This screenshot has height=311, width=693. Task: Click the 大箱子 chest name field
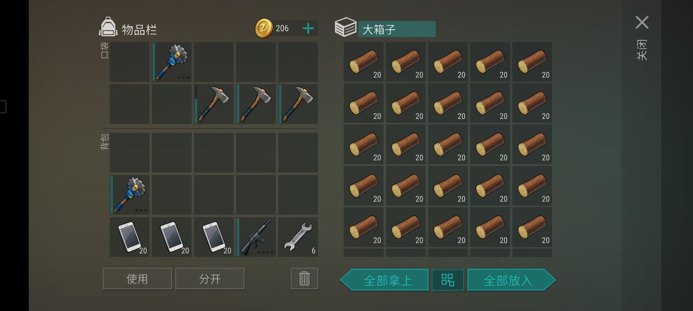[397, 29]
